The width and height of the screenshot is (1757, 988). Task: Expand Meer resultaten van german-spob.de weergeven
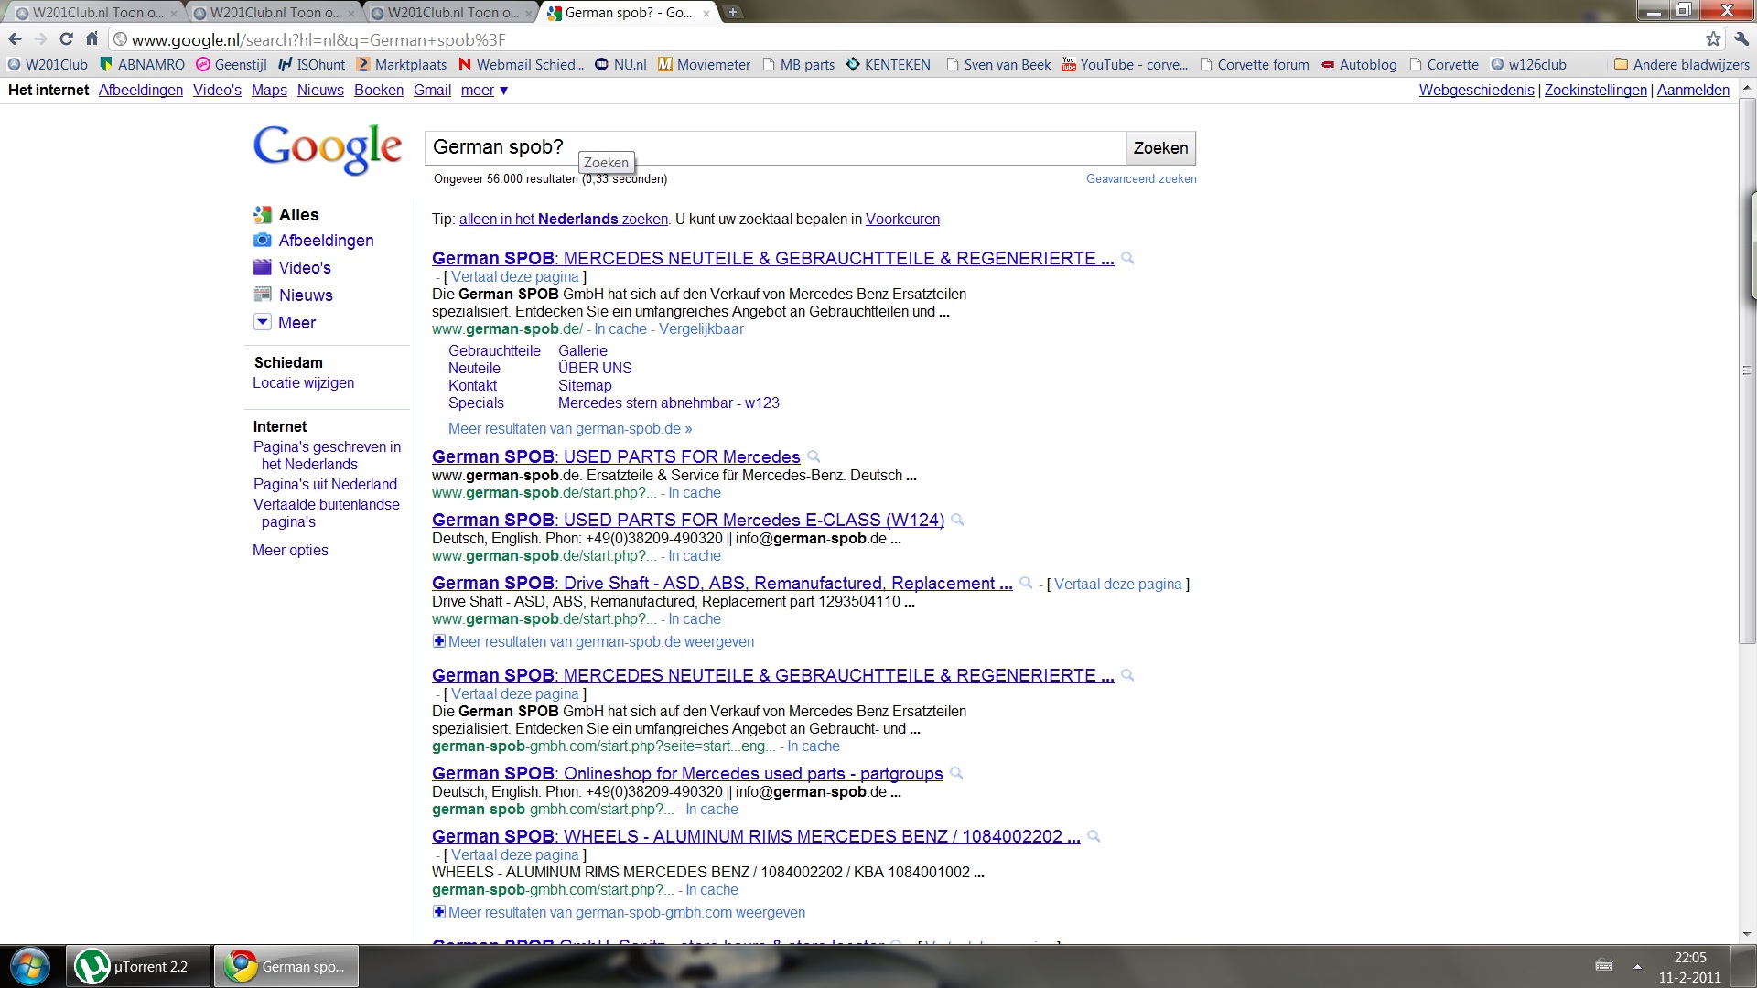594,641
